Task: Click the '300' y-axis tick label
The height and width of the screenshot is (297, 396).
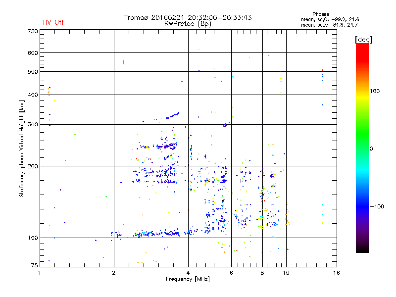Action: click(33, 124)
